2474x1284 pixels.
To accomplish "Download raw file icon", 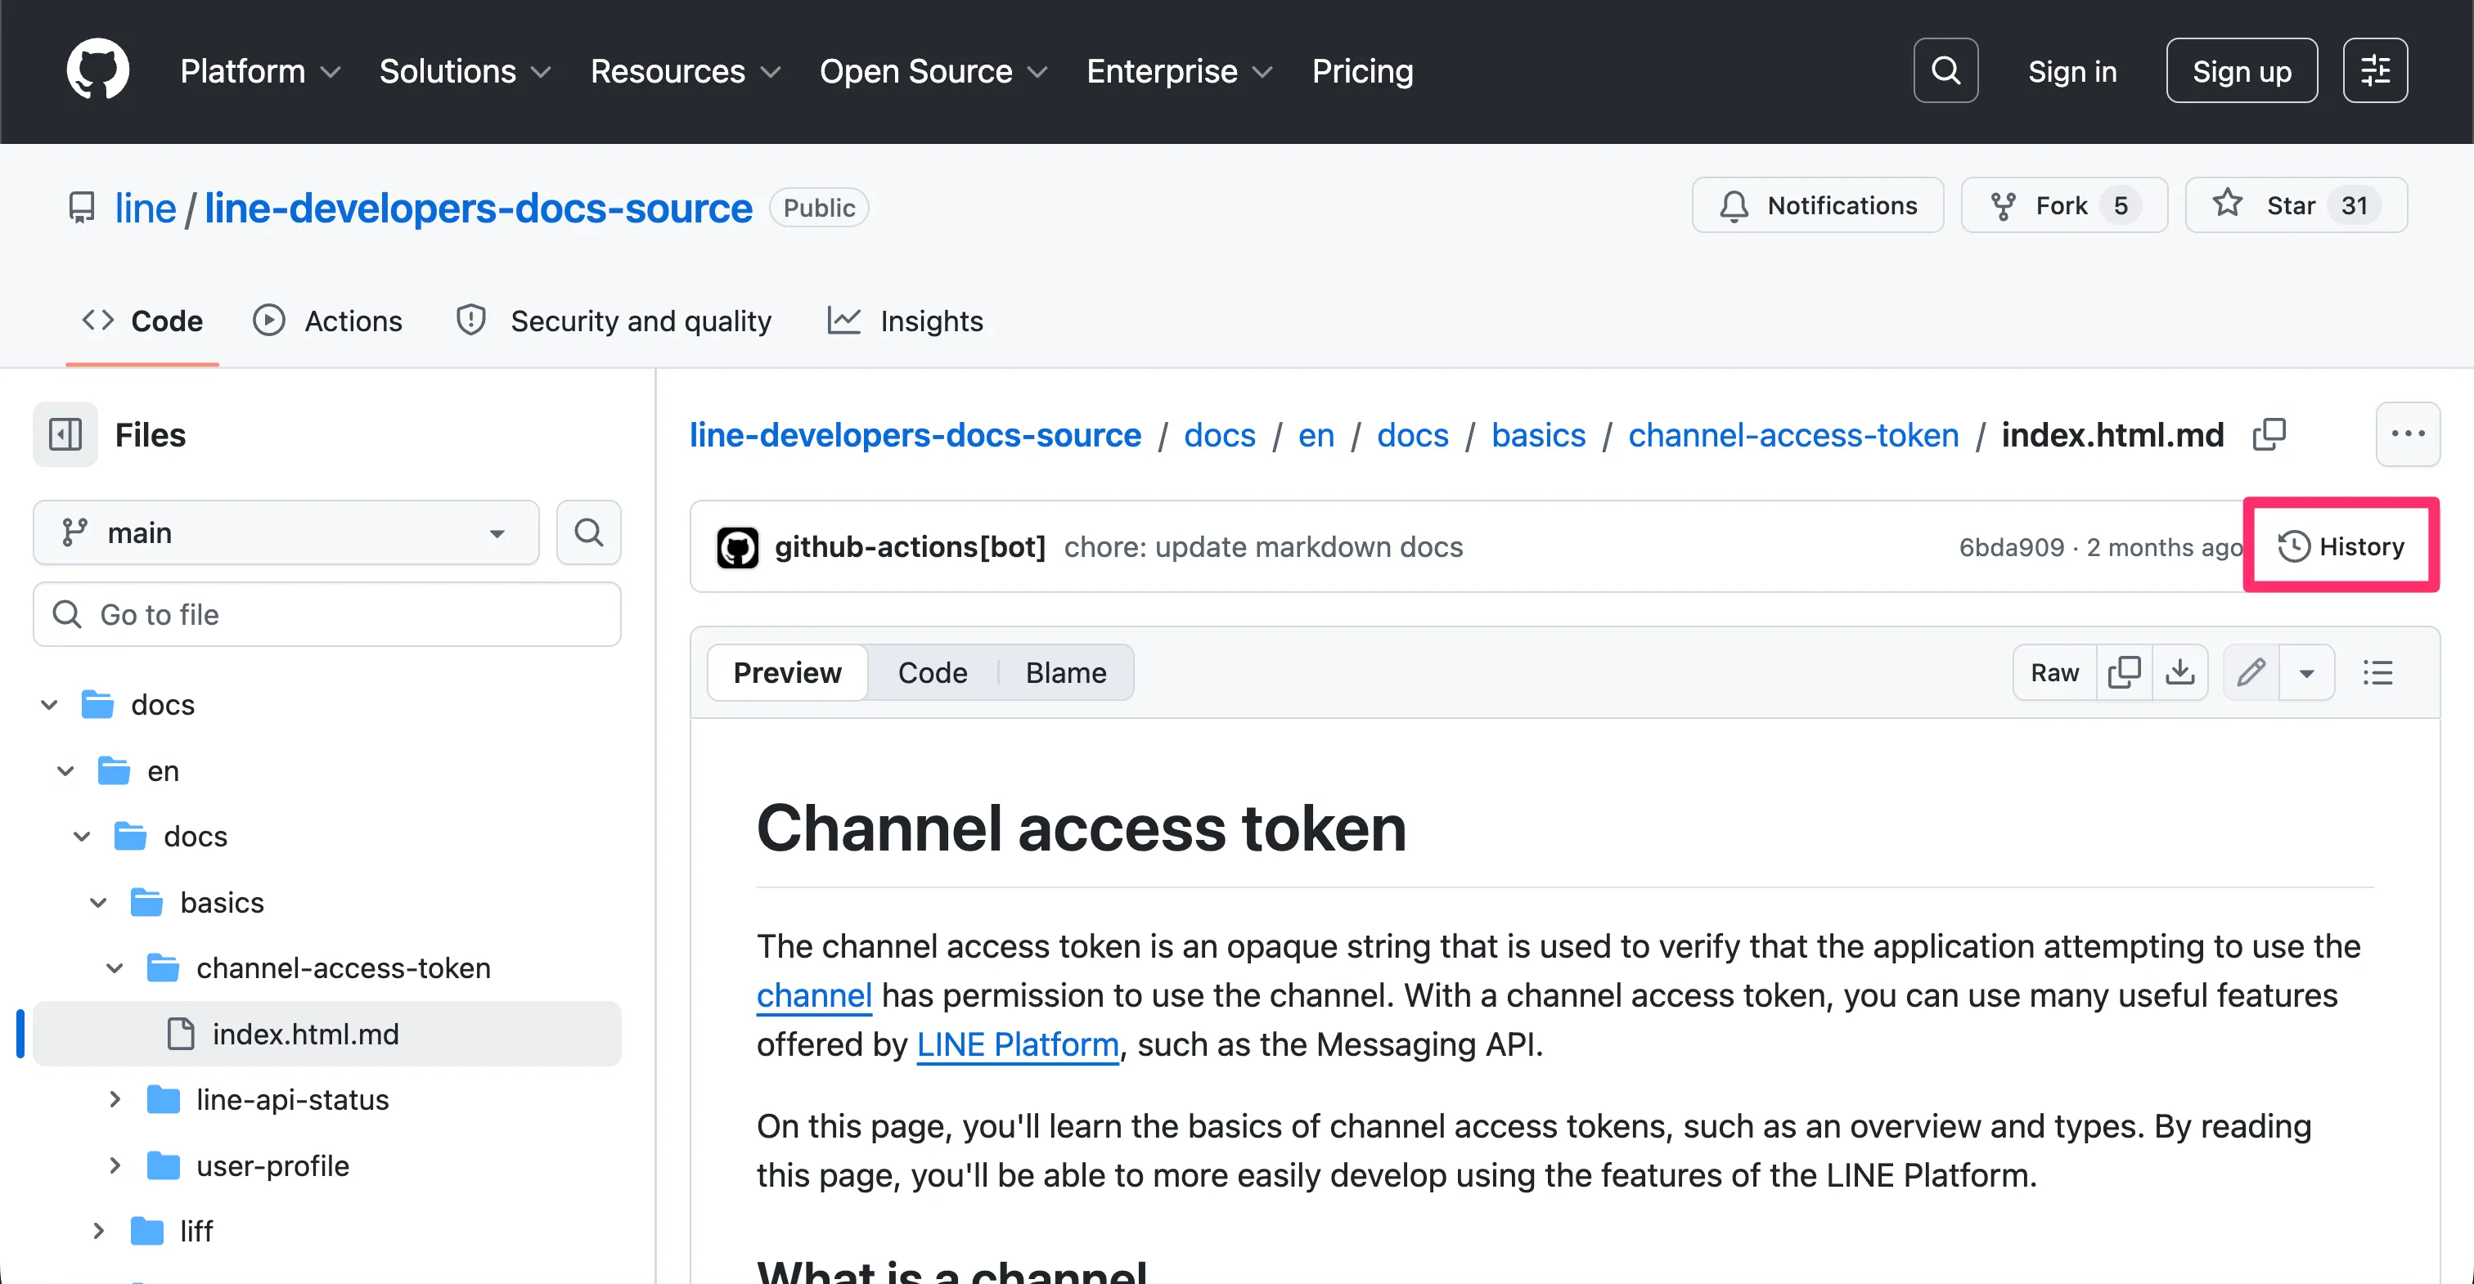I will click(2180, 672).
